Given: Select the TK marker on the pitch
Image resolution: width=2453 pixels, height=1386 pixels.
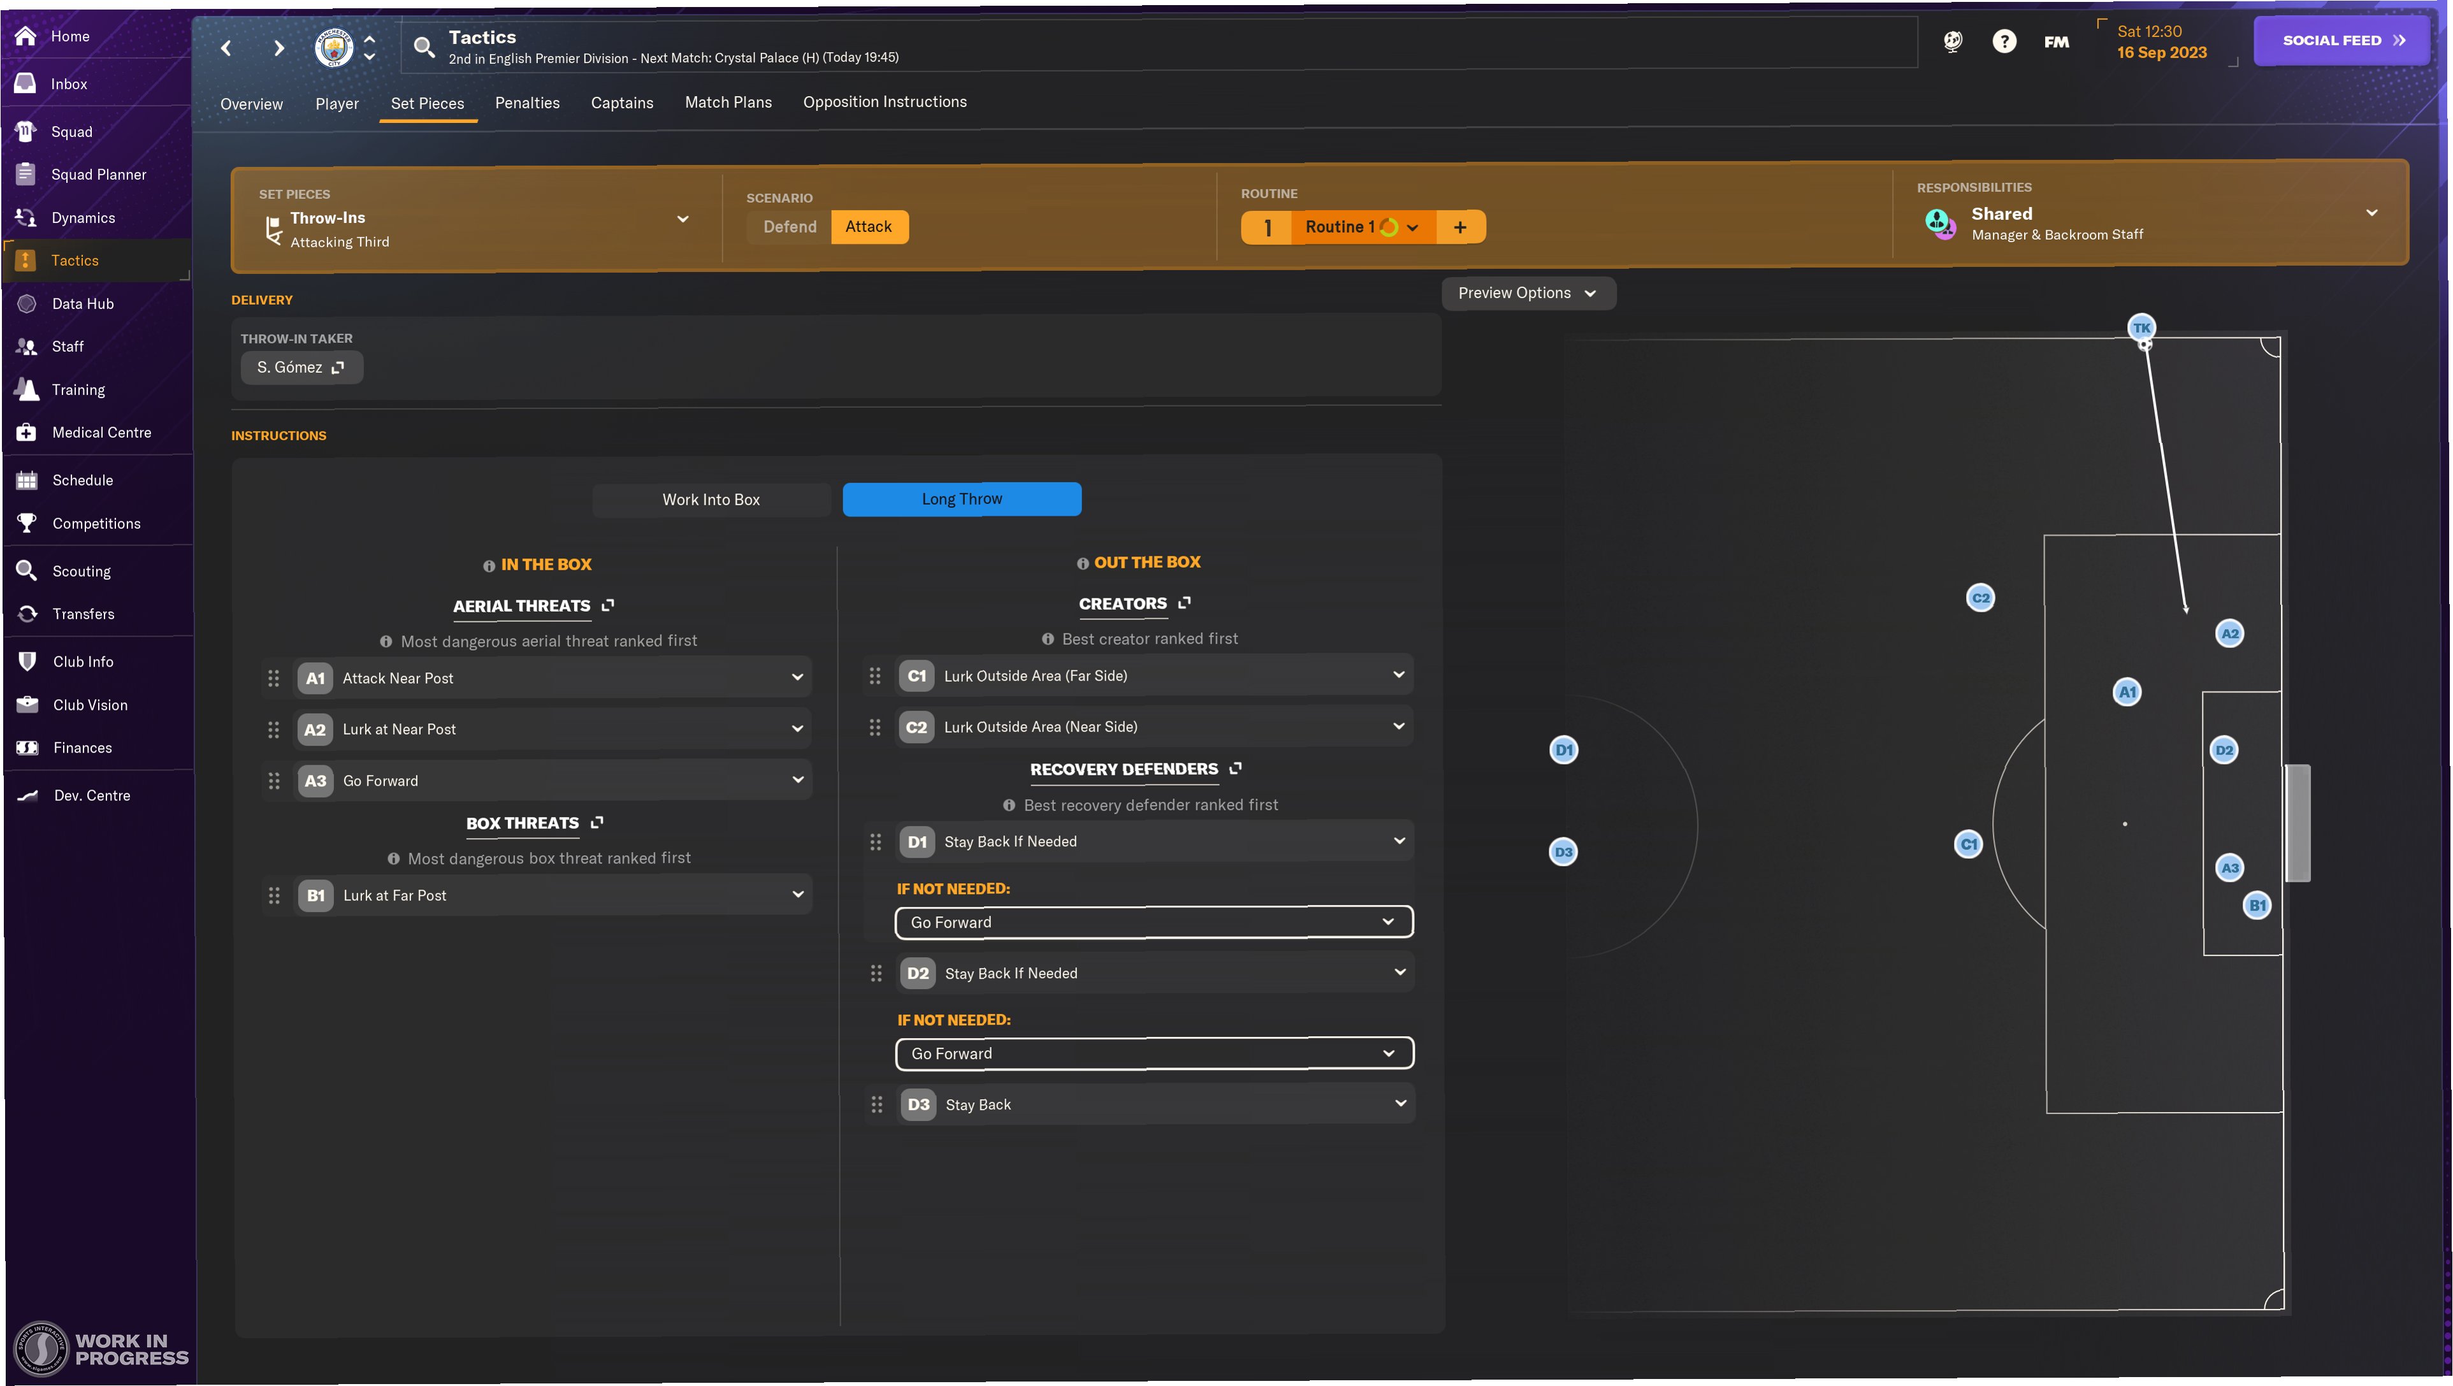Looking at the screenshot, I should (2141, 328).
